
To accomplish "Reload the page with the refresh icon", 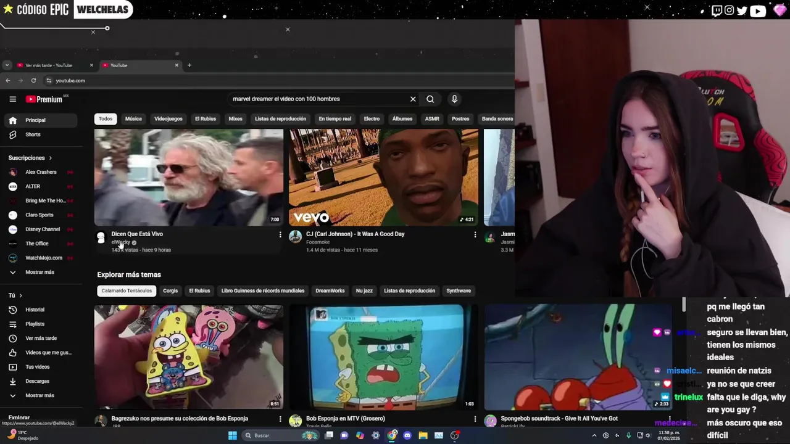I will pos(33,80).
